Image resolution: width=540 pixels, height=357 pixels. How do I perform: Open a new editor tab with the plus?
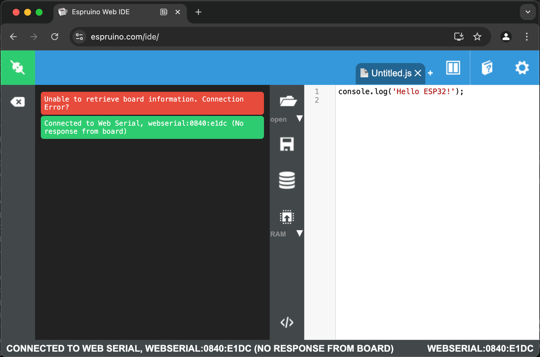coord(430,72)
